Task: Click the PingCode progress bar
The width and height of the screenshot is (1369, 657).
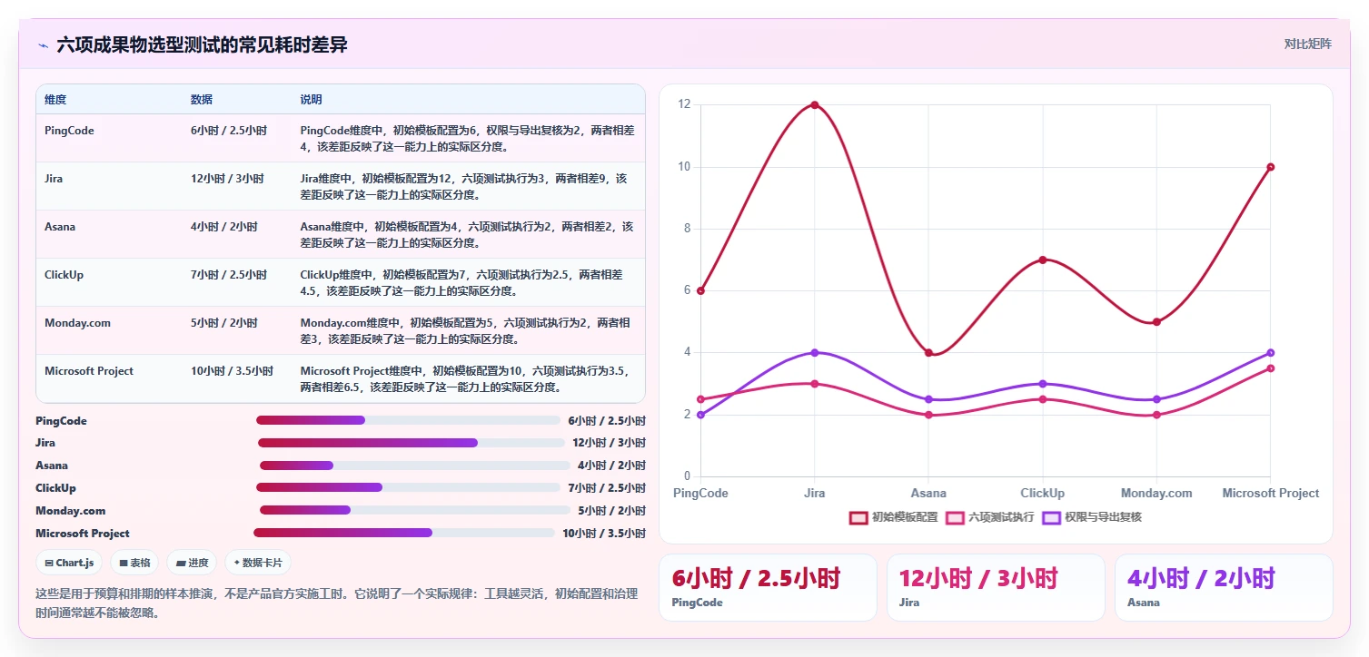Action: point(408,420)
